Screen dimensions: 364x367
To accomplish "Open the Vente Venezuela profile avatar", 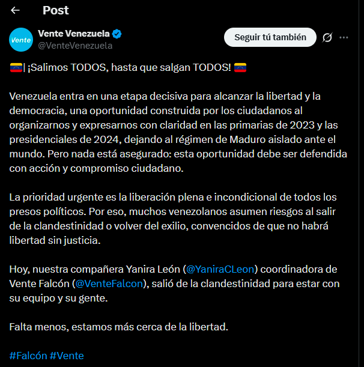I will click(21, 40).
